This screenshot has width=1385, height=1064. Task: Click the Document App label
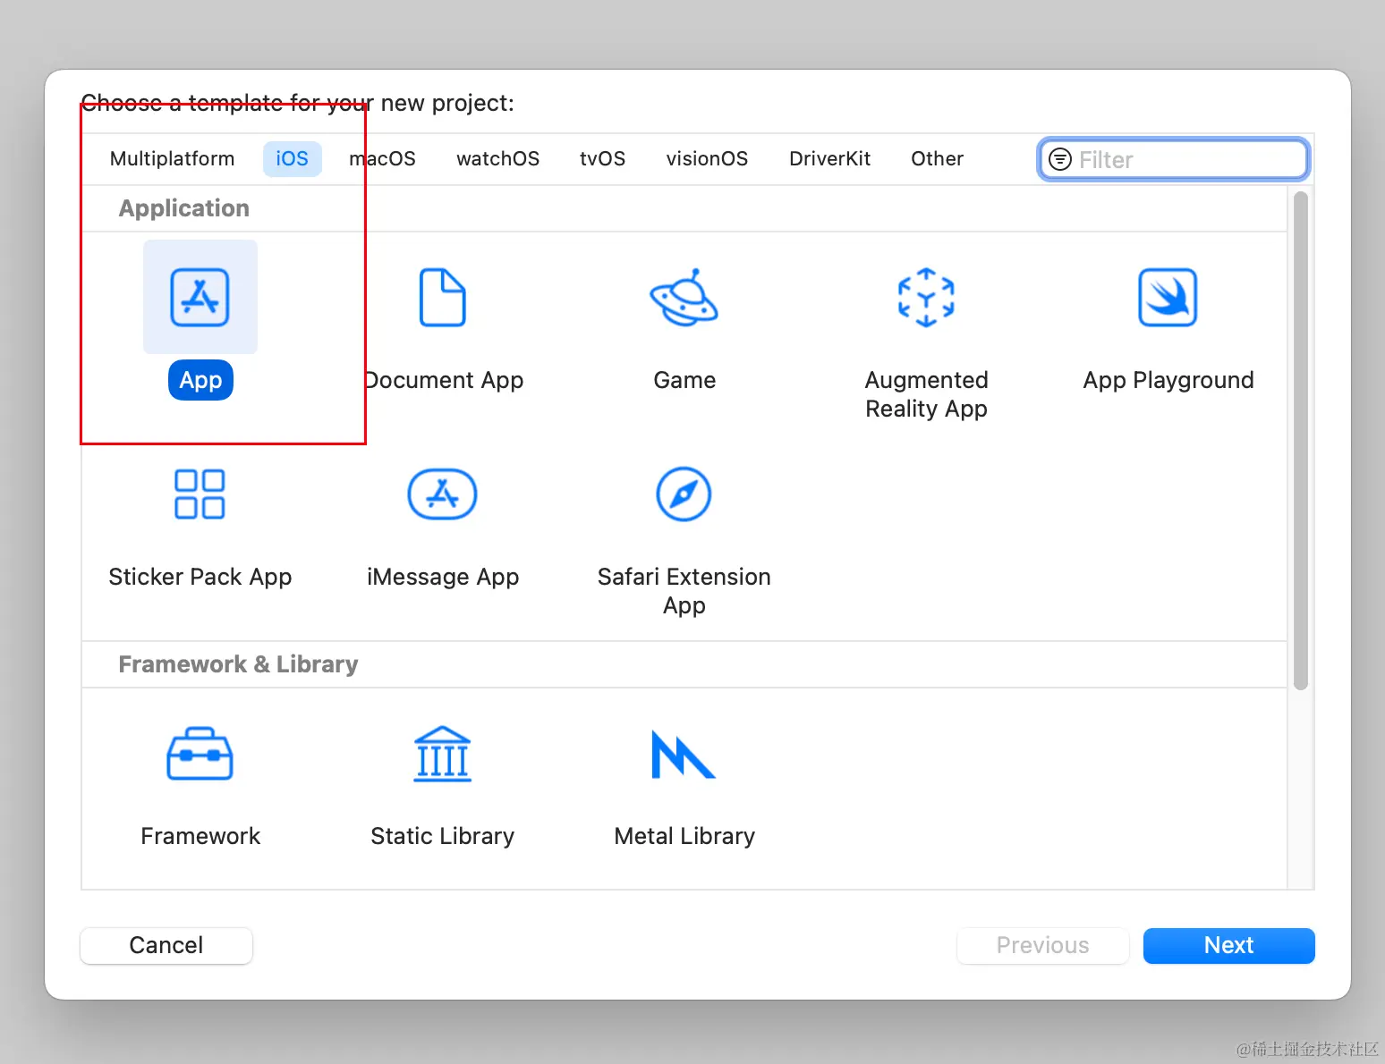[x=443, y=380]
